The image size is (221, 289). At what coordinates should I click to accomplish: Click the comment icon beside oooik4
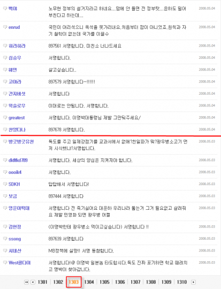(5, 172)
